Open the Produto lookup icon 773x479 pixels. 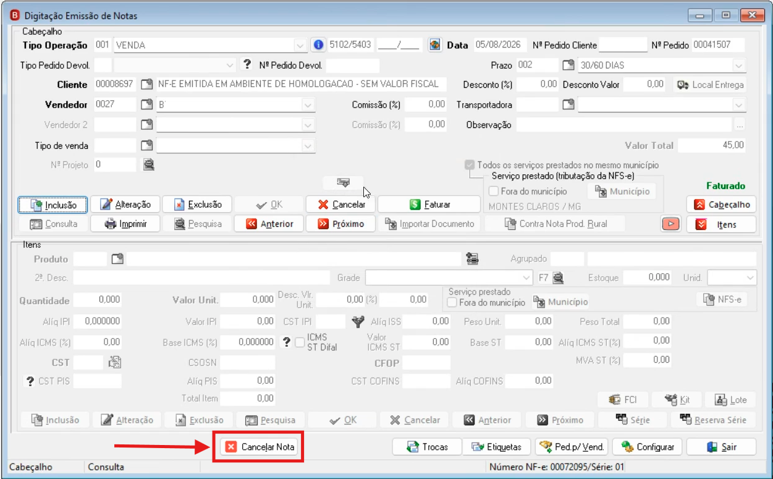coord(117,259)
